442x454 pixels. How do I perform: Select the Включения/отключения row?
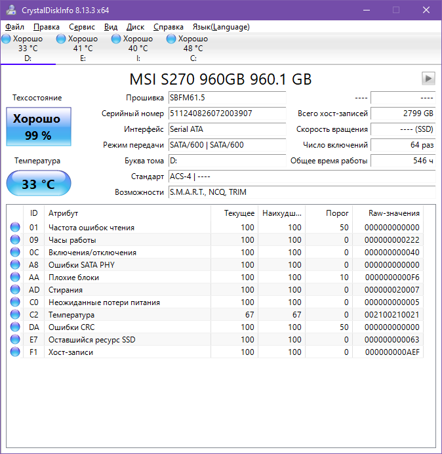215,252
